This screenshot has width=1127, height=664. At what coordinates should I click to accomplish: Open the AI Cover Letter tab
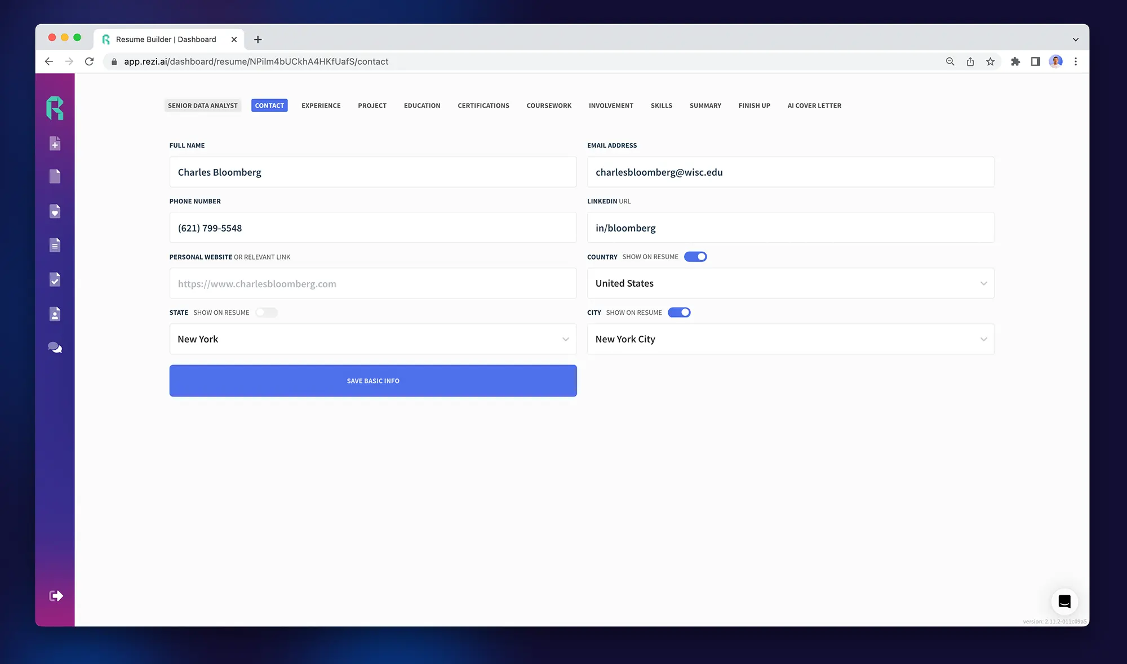[814, 105]
